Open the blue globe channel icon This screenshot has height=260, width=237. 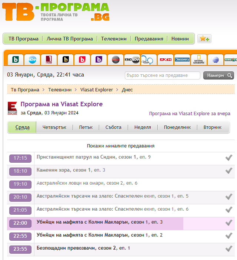coord(216,59)
